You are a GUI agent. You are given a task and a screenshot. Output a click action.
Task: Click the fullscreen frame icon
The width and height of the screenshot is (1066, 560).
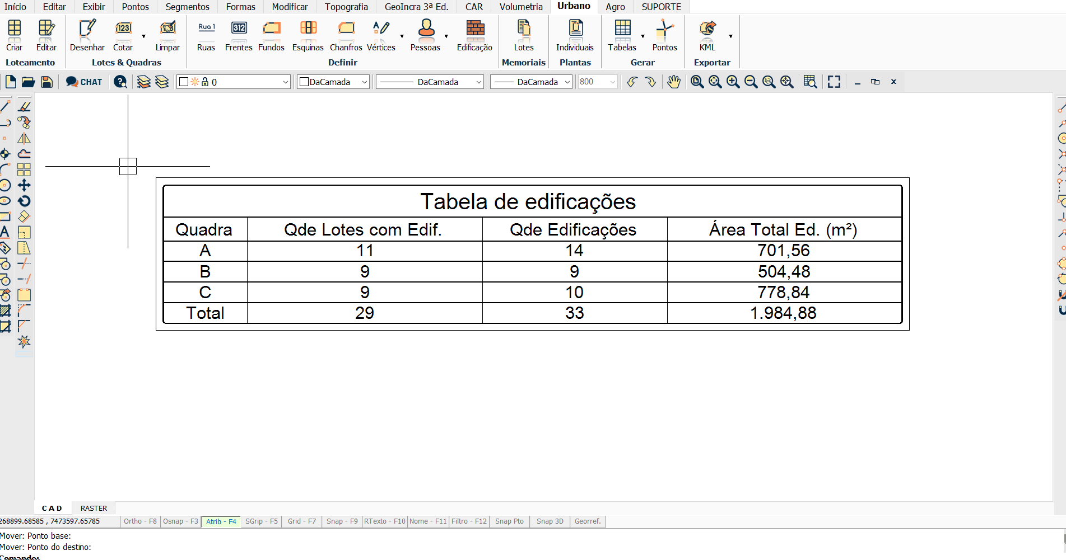tap(834, 82)
